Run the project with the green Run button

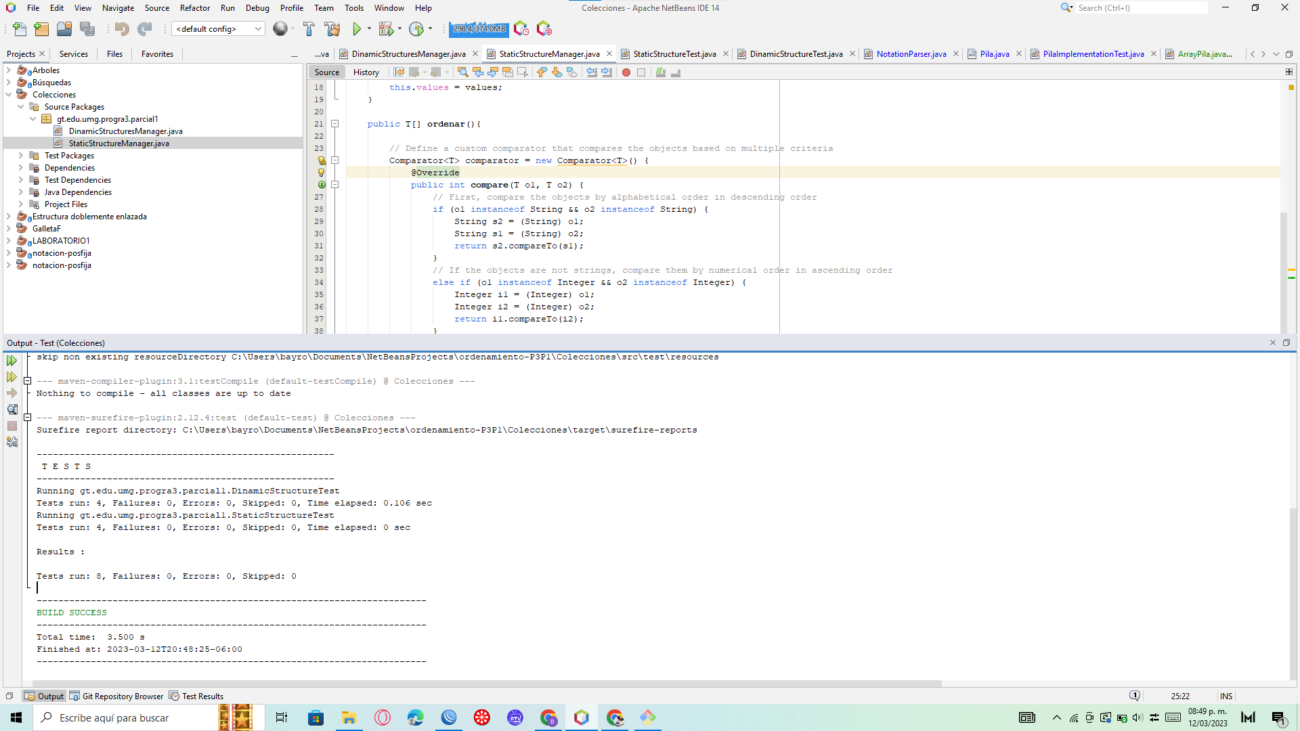pos(357,29)
